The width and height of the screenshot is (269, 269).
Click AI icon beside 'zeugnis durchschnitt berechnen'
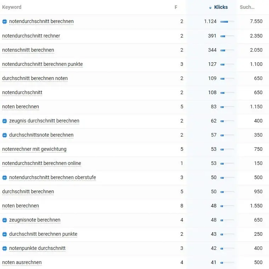5,121
